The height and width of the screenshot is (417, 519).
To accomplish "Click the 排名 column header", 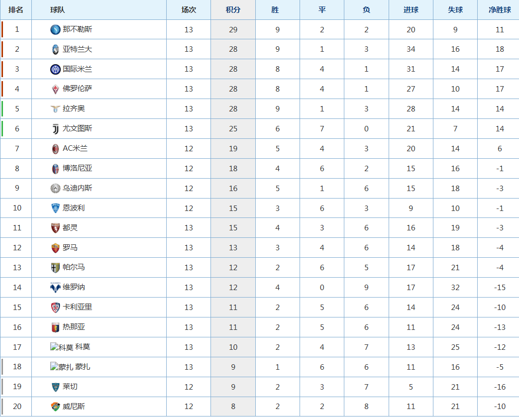I will point(16,10).
